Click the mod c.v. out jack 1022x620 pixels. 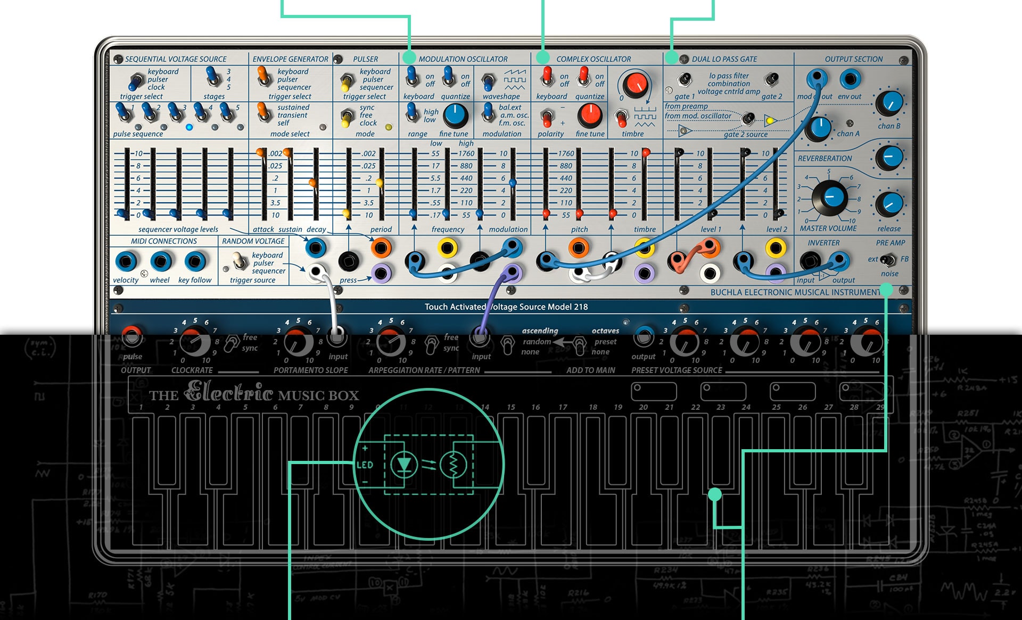(816, 80)
